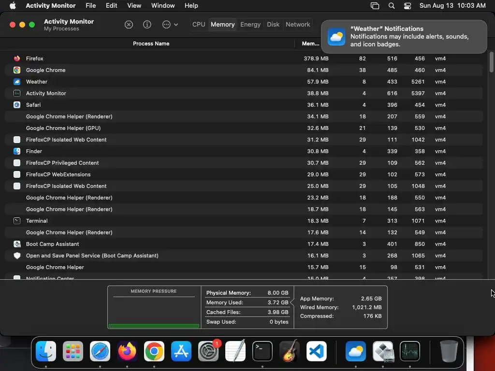Switch to the Energy tab
This screenshot has height=371, width=495.
(x=250, y=24)
